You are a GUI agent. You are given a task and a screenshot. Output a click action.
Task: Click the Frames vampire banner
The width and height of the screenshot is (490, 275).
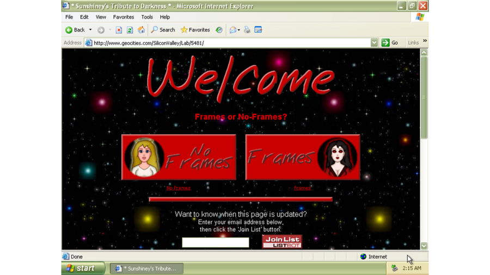[303, 157]
